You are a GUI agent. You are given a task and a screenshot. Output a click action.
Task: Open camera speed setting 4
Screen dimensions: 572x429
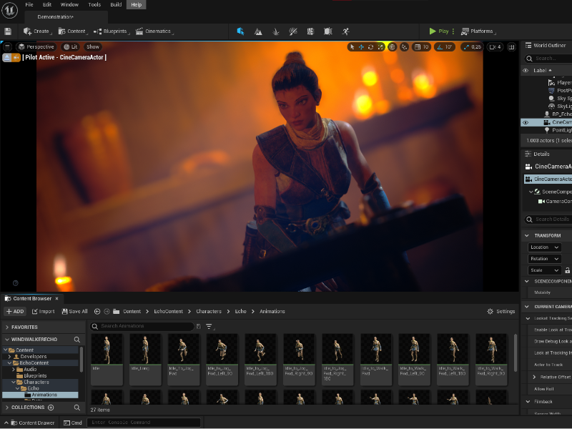(495, 47)
